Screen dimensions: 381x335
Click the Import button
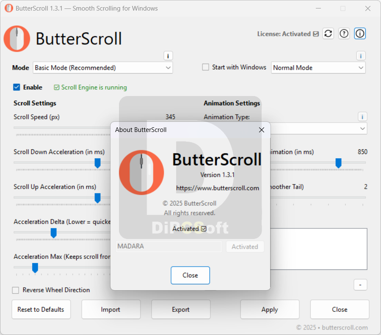(111, 310)
